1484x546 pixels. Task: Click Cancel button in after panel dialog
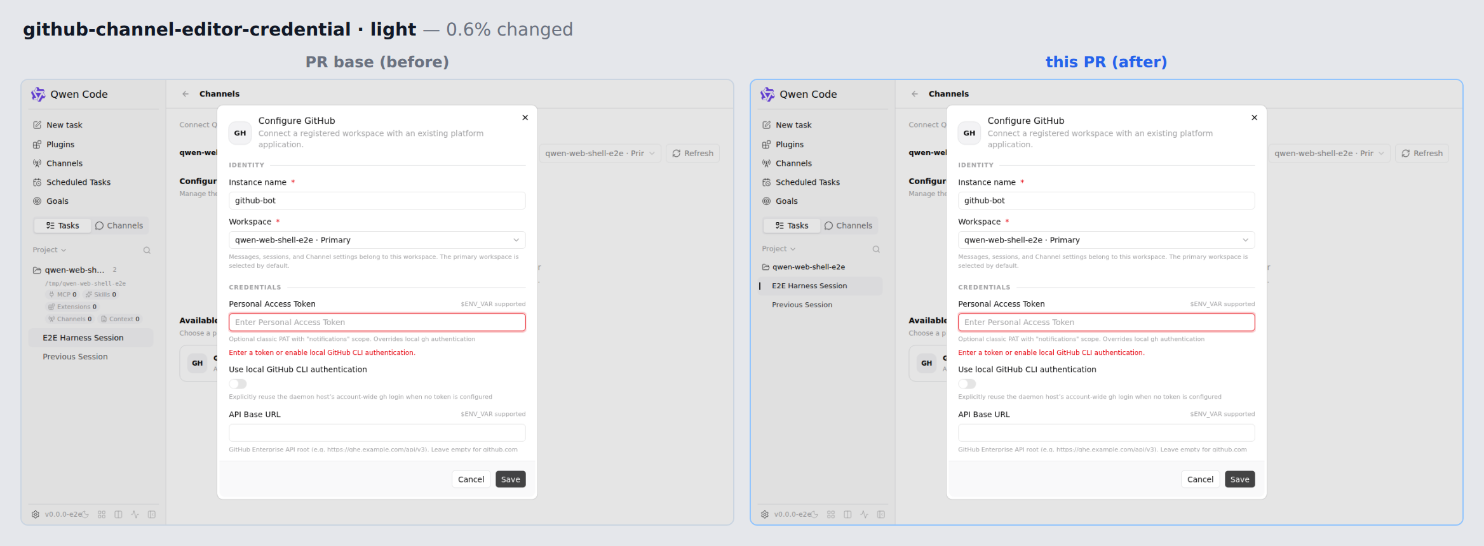[x=1201, y=479]
